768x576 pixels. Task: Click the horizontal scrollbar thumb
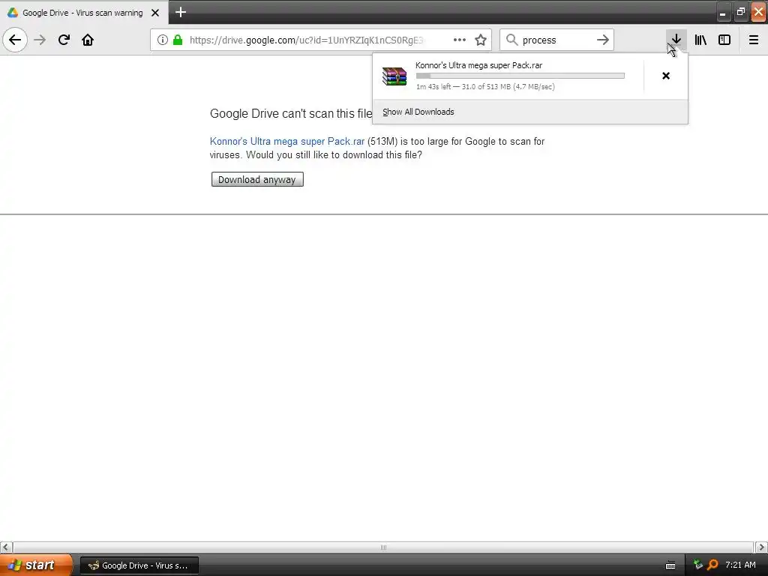(x=383, y=547)
